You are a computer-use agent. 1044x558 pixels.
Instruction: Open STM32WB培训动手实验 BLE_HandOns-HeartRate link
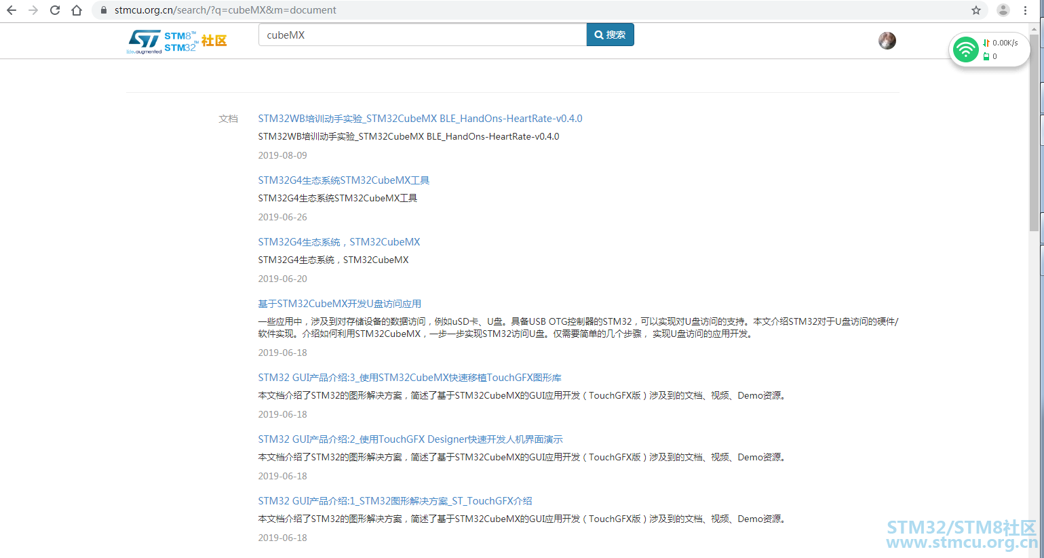tap(420, 119)
